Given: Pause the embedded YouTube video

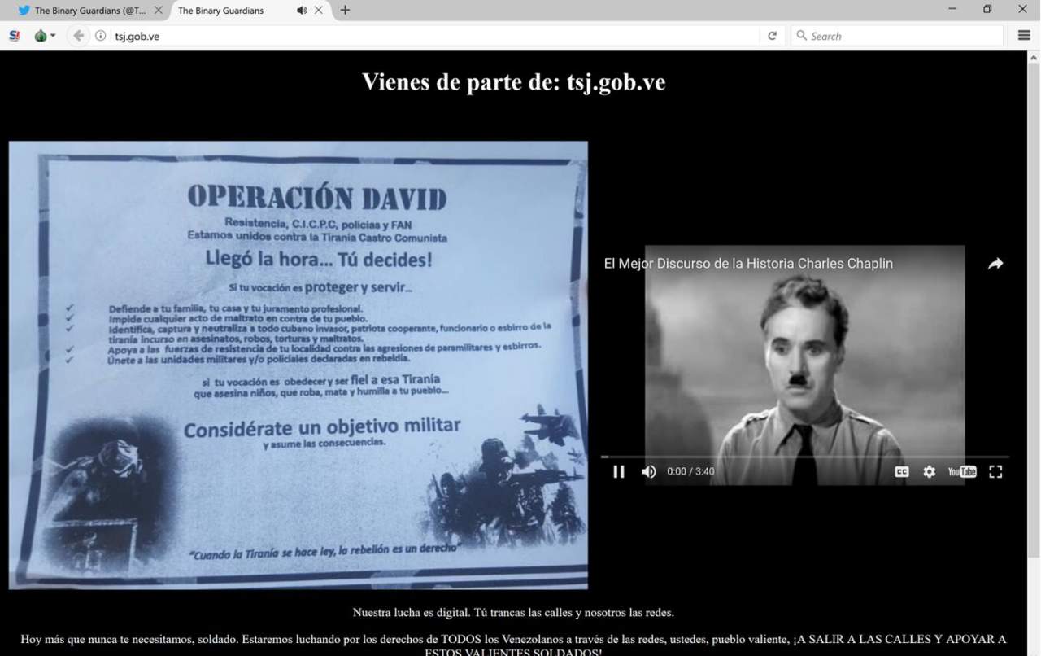Looking at the screenshot, I should pyautogui.click(x=618, y=471).
